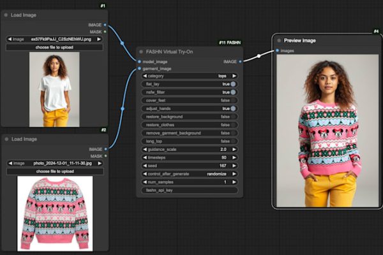Click the garment_image input port
The height and width of the screenshot is (255, 383).
(x=139, y=69)
